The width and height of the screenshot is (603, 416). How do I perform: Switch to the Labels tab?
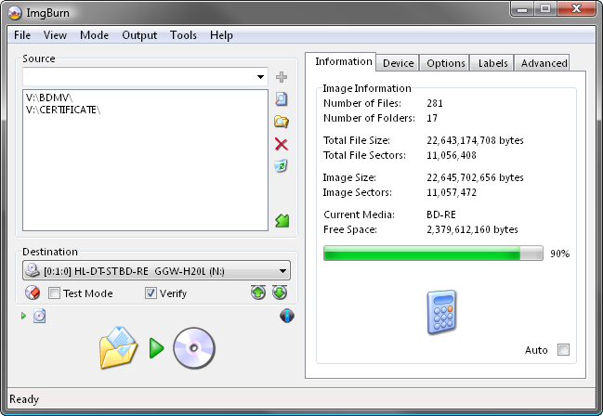point(492,63)
